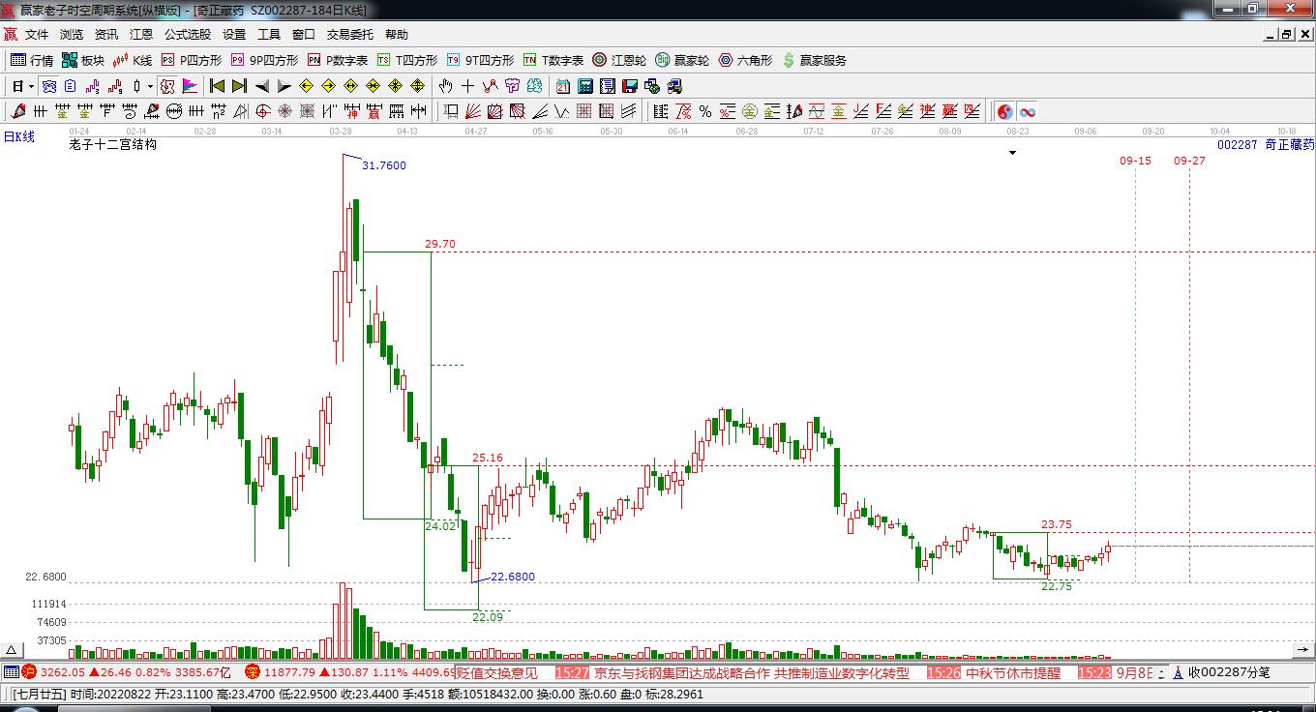Select the zigzag wave line tool
Screen dimensions: 1316x712
560,112
